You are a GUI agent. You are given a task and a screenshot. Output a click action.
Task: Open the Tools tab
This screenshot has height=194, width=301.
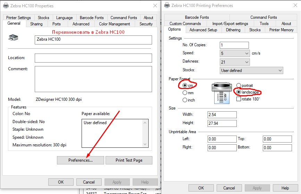[x=264, y=23]
